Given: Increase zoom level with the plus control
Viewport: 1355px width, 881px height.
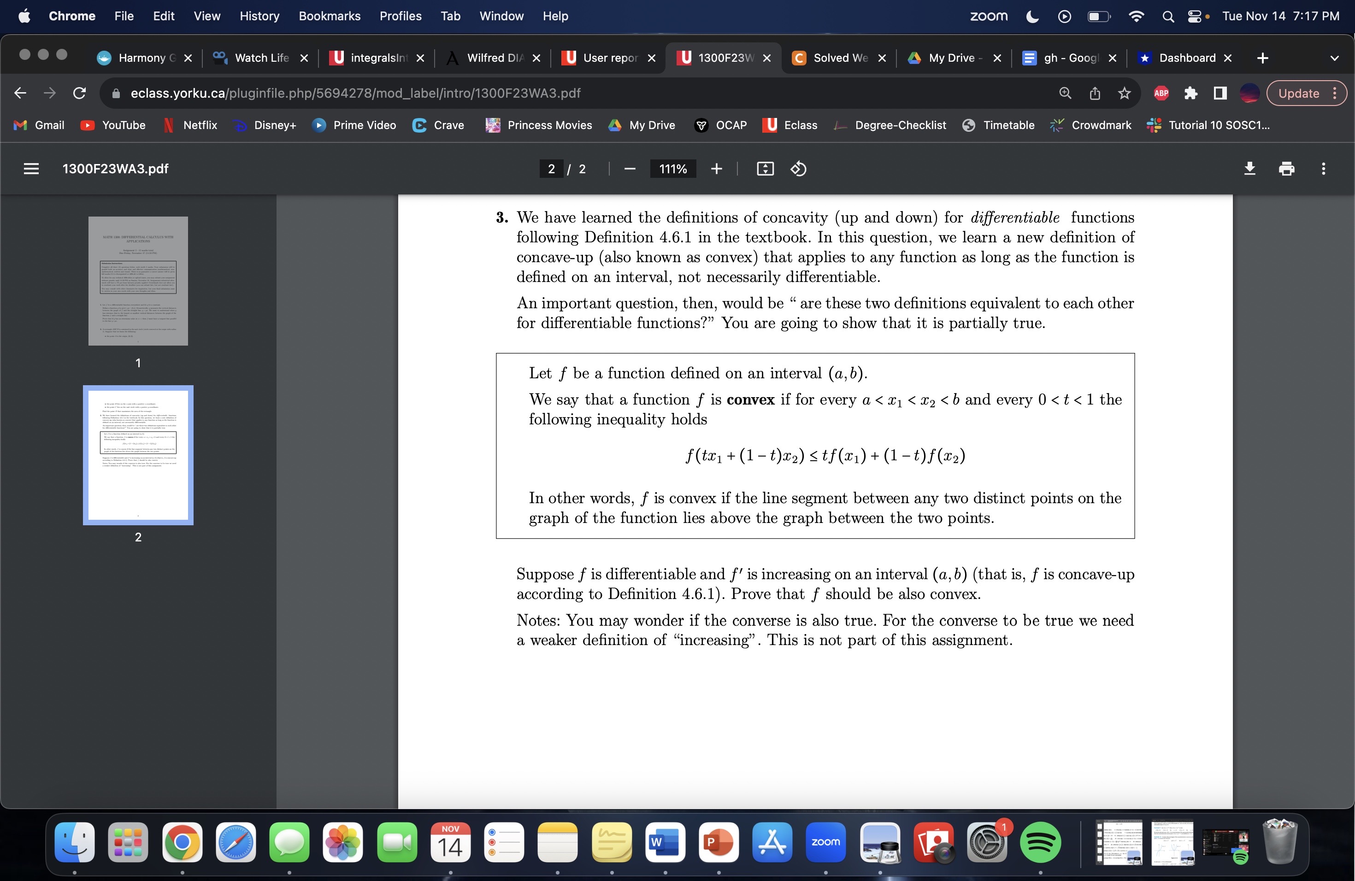Looking at the screenshot, I should click(x=716, y=169).
